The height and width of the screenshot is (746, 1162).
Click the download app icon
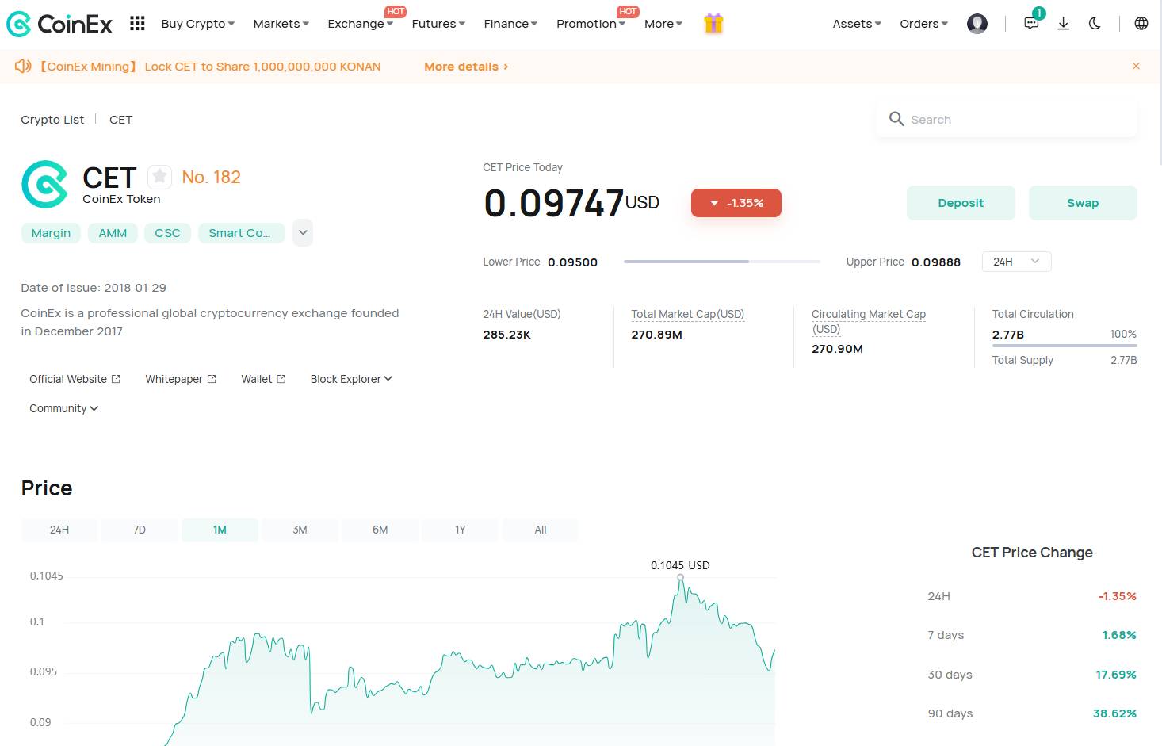tap(1064, 24)
